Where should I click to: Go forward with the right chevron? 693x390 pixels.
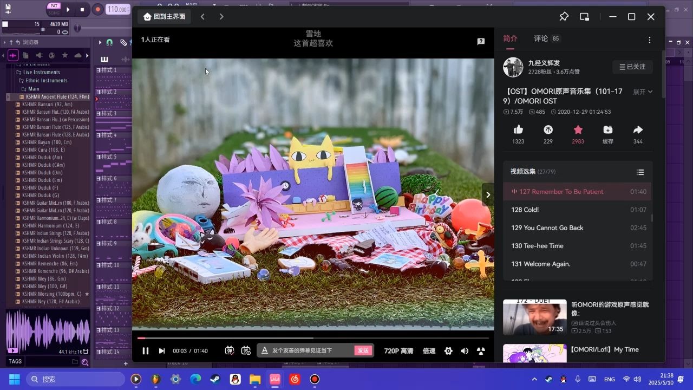[x=221, y=17]
